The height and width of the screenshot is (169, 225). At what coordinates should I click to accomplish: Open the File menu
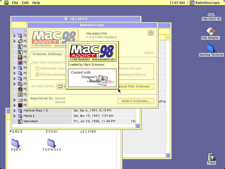coord(15,3)
